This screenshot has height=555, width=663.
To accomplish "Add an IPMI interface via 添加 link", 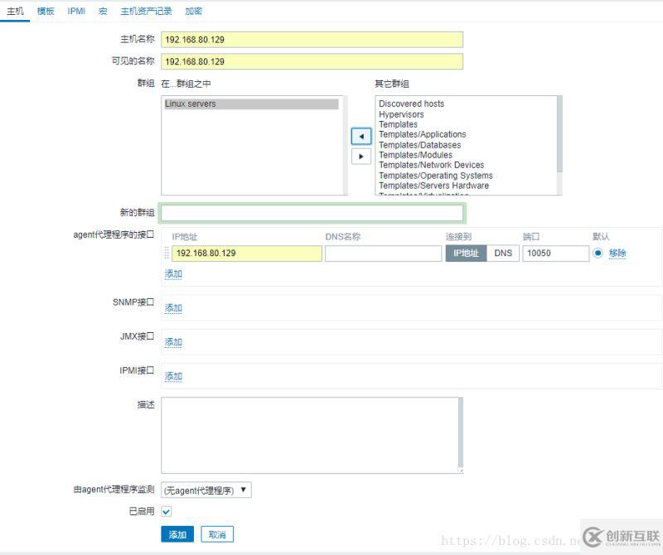I will pyautogui.click(x=173, y=376).
